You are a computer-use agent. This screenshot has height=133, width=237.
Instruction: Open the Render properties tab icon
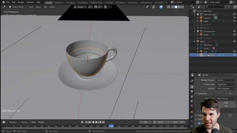192,87
